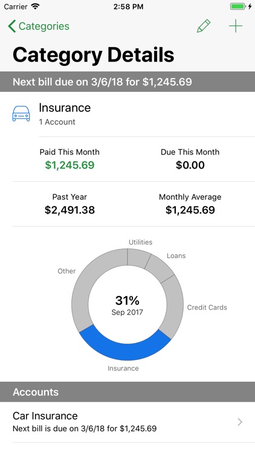The height and width of the screenshot is (453, 255).
Task: Tap the 31% Sep 2017 chart center
Action: tap(127, 305)
